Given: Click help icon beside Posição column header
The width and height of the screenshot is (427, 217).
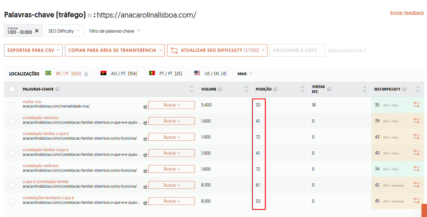Looking at the screenshot, I should 275,89.
